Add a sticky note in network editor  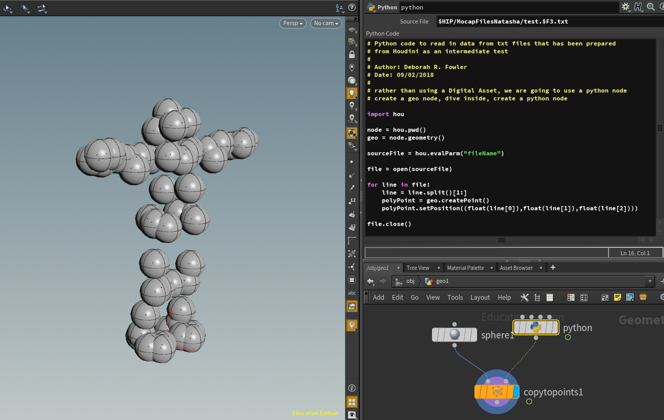point(617,297)
